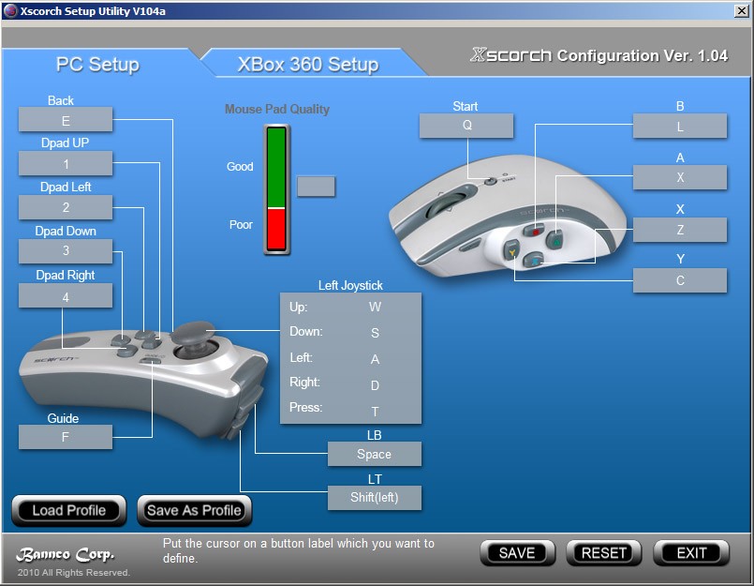Click Left Joystick Down value S
The width and height of the screenshot is (754, 586).
375,333
